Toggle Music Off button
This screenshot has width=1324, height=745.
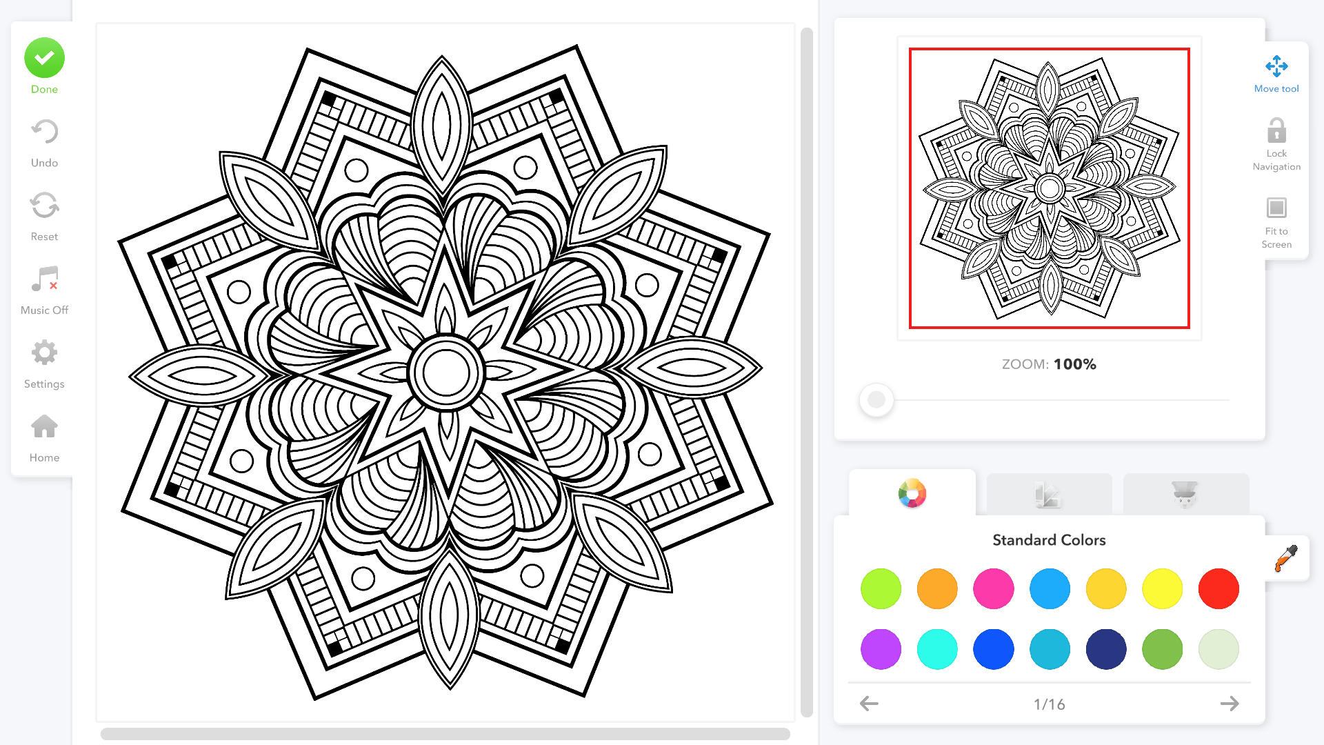coord(44,280)
